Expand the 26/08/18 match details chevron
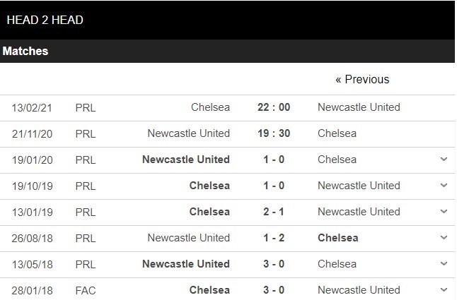Image resolution: width=457 pixels, height=300 pixels. click(x=444, y=238)
